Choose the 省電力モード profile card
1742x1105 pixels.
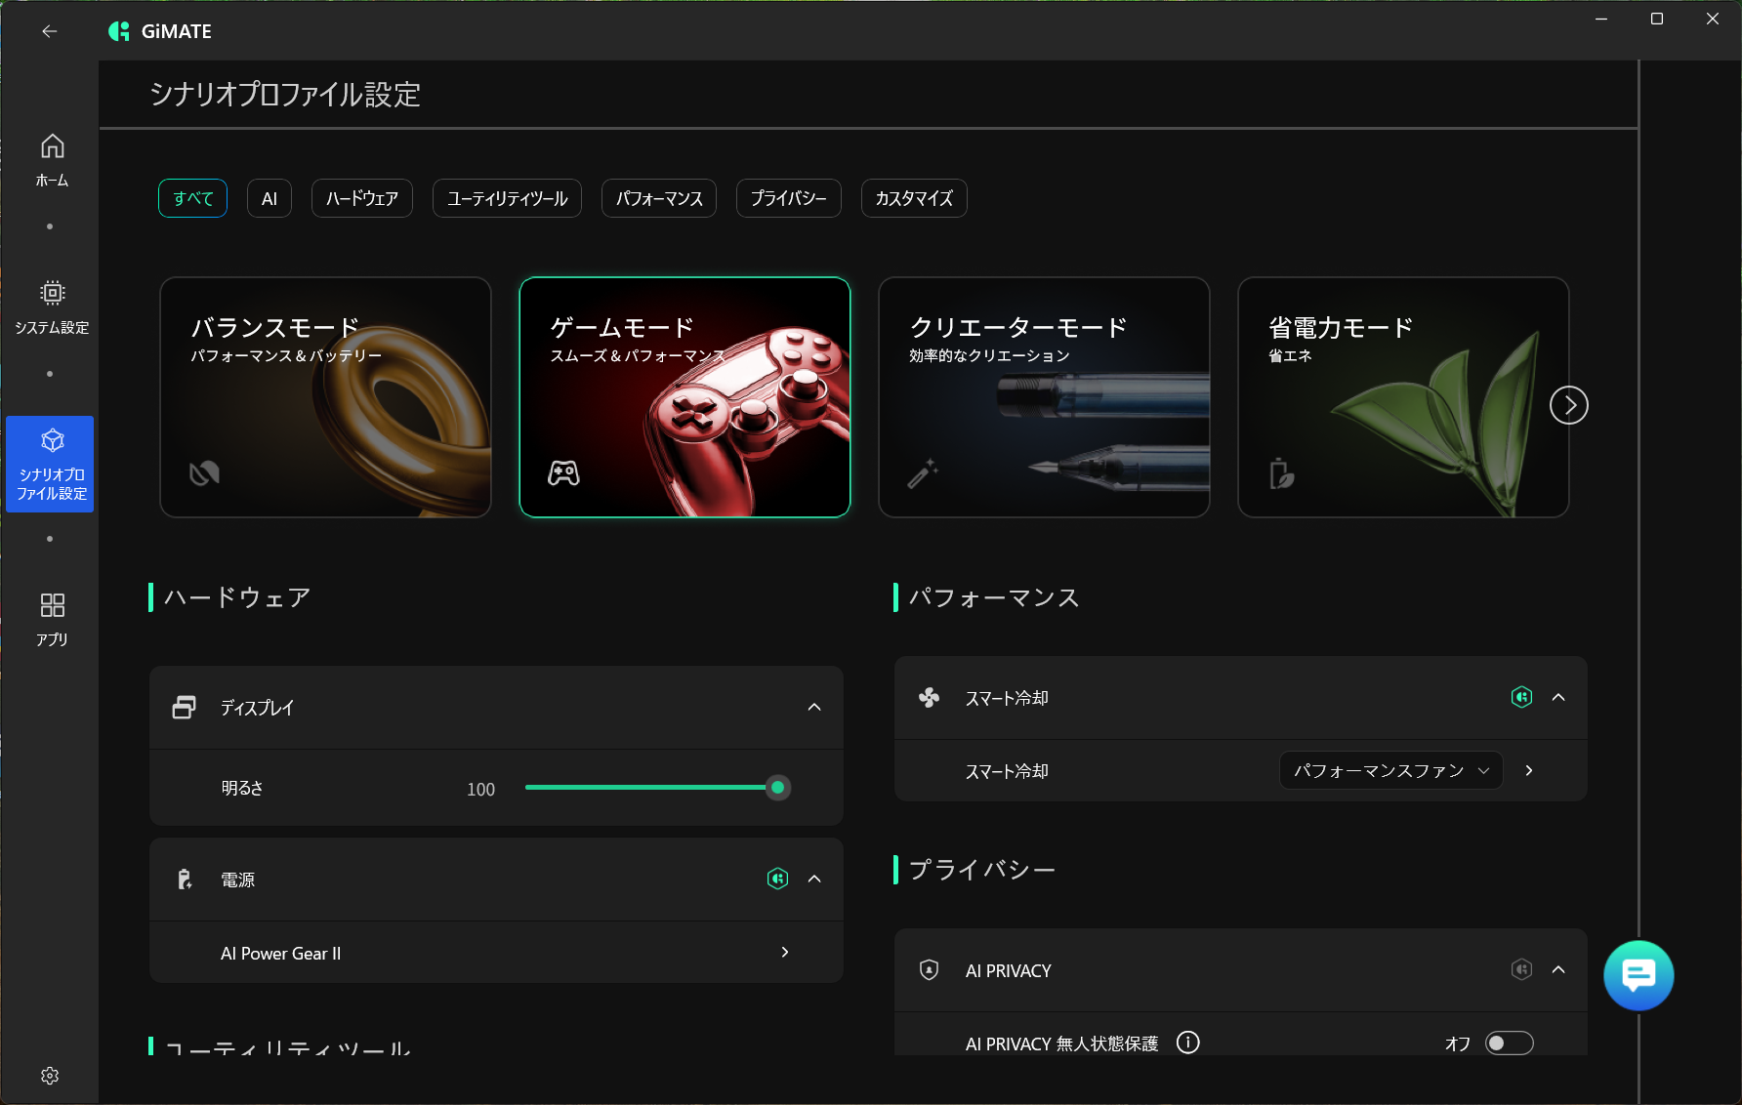(x=1403, y=397)
